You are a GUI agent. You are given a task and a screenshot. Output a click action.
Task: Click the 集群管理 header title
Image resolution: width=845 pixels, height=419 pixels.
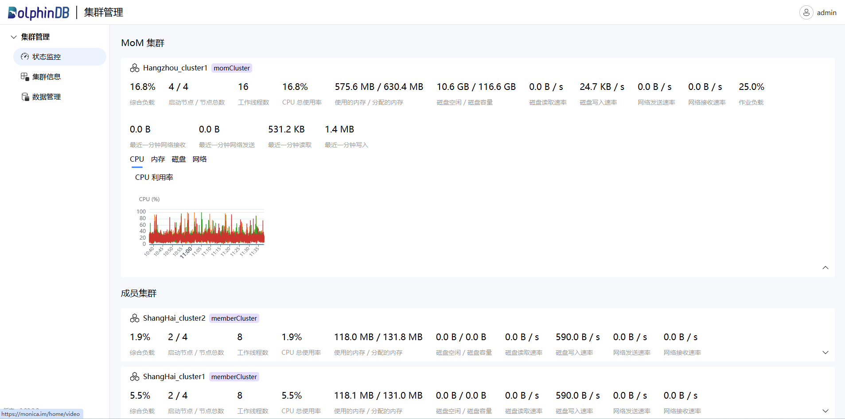104,12
